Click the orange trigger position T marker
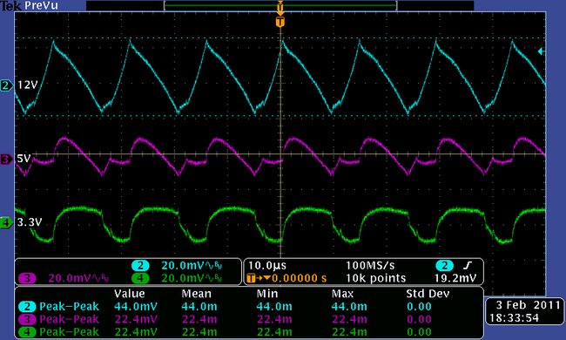The height and width of the screenshot is (340, 566). point(280,22)
